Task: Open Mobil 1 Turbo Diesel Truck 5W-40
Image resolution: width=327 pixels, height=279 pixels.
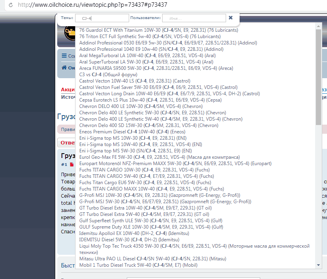Action: click(x=138, y=265)
